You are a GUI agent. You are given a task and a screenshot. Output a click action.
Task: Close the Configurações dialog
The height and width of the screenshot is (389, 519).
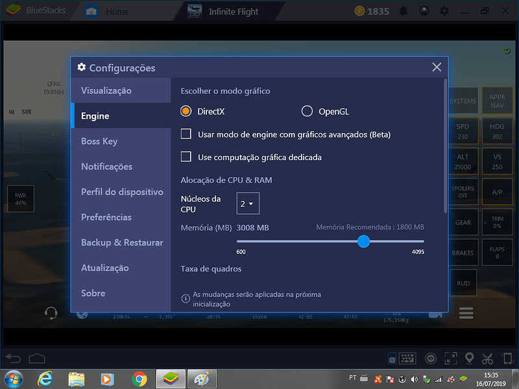437,67
